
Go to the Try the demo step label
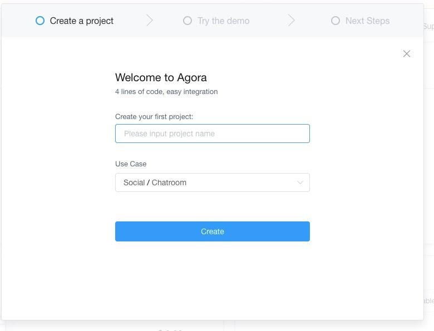pyautogui.click(x=224, y=21)
